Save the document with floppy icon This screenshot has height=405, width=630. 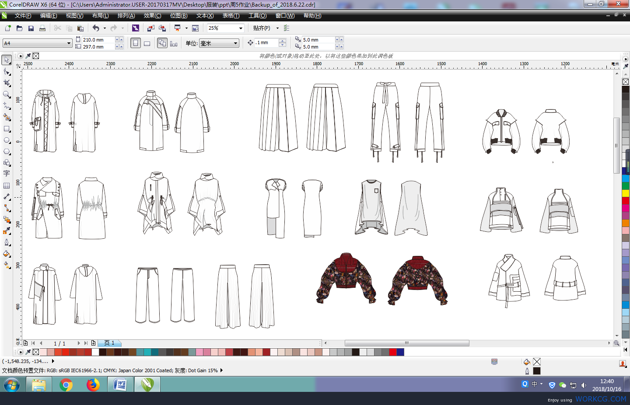(x=31, y=28)
